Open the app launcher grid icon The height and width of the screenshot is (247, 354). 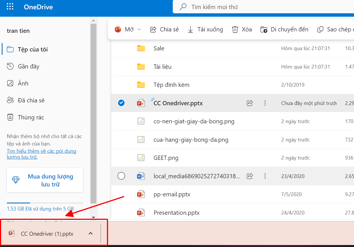10,7
